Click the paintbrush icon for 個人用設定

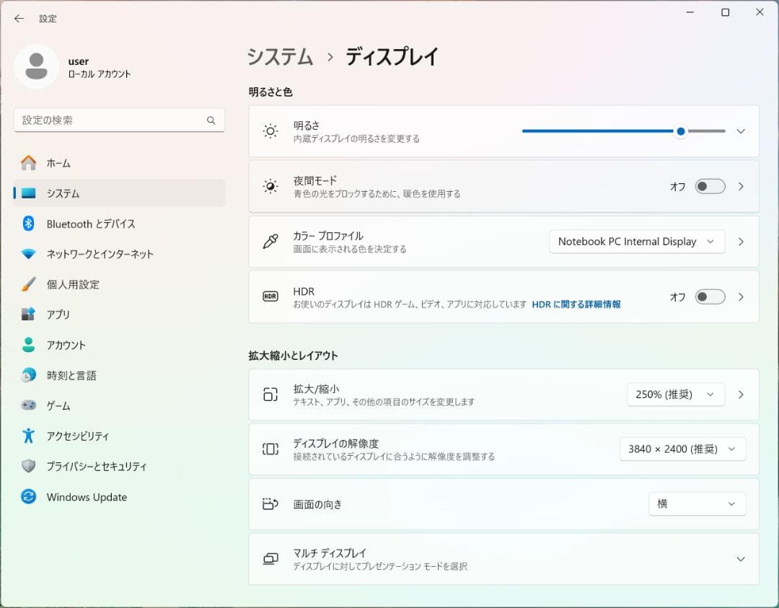28,284
